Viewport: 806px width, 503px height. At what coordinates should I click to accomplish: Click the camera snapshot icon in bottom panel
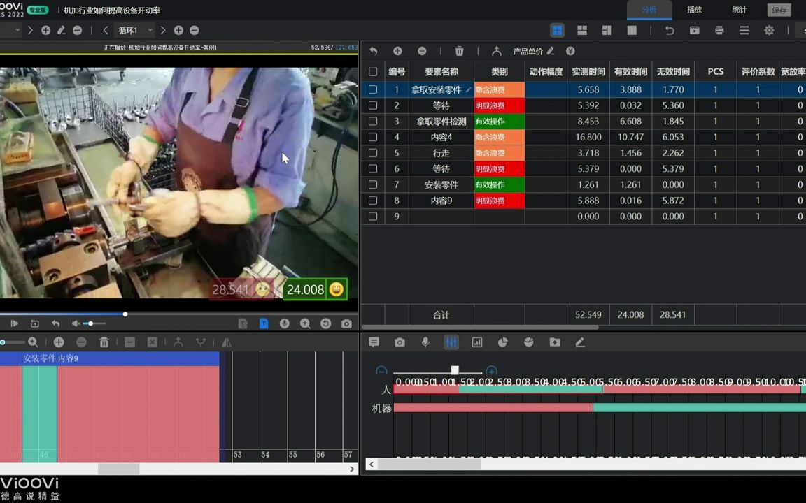pyautogui.click(x=400, y=342)
